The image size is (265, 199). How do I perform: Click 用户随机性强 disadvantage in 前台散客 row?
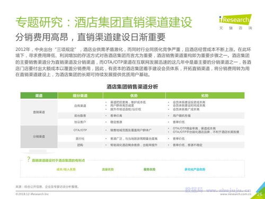point(182,116)
